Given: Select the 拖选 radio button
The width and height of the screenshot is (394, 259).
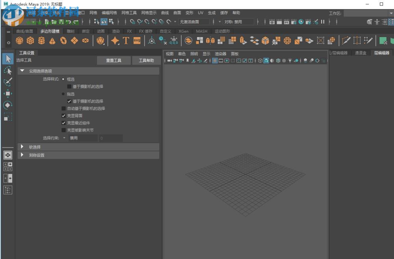Looking at the screenshot, I should [x=63, y=94].
